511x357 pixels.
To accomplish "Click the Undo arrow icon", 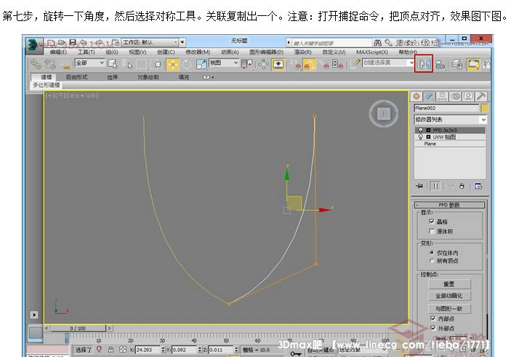I will tap(84, 42).
